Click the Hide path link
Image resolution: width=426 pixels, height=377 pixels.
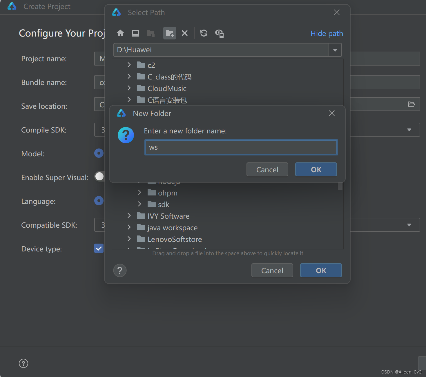(327, 34)
